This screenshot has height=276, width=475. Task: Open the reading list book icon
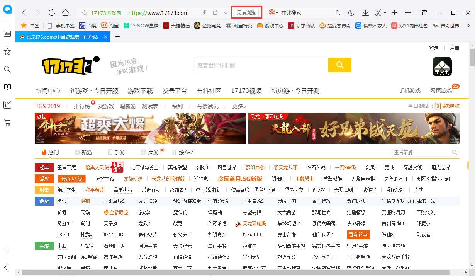click(x=7, y=87)
